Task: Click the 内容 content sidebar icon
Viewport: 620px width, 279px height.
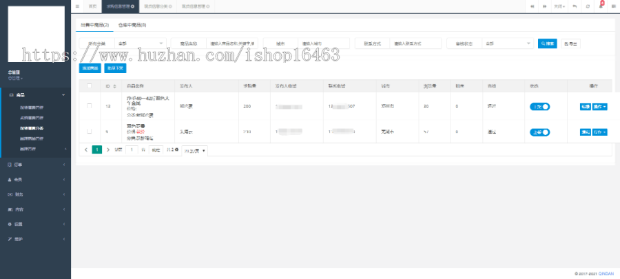Action: pos(10,209)
